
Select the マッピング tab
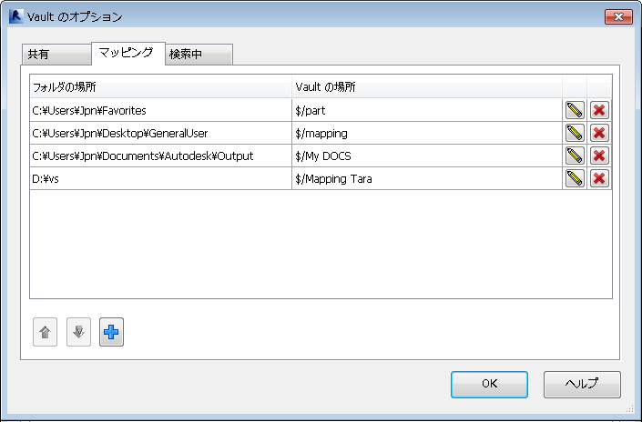[128, 53]
